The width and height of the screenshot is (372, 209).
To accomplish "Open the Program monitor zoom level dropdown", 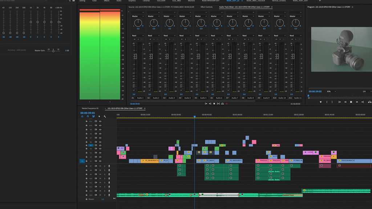I will 331,91.
